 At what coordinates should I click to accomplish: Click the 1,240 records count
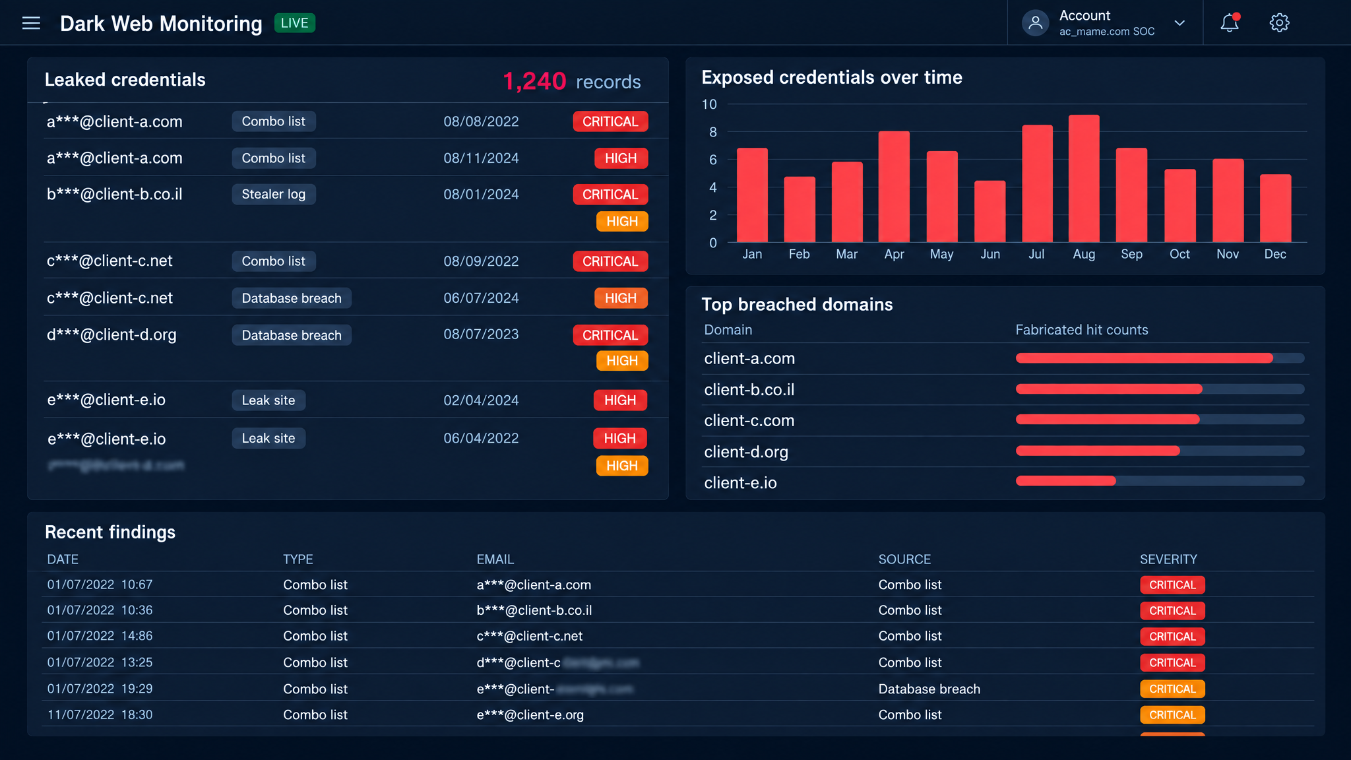click(x=571, y=81)
